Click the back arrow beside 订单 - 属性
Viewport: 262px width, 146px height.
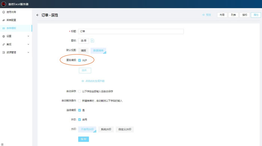[x=37, y=15]
